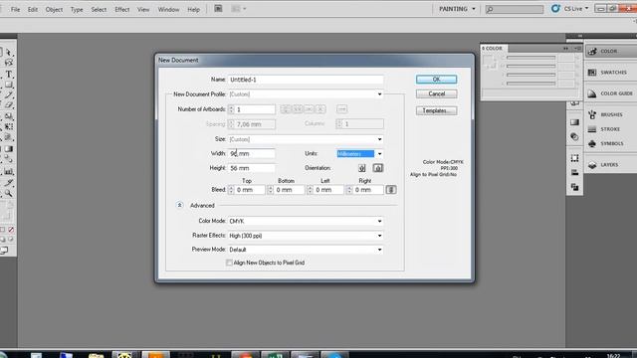Viewport: 637px width, 358px height.
Task: Open the Type menu
Action: 77,9
